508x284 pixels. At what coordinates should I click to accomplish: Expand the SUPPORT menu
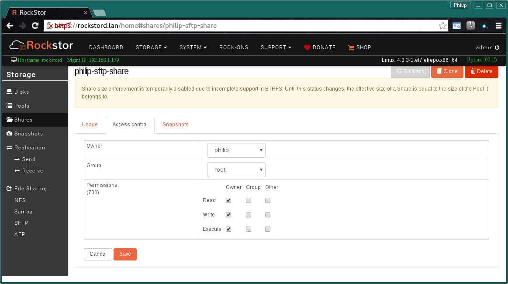276,47
